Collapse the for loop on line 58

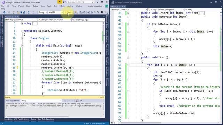pyautogui.click(x=128, y=65)
